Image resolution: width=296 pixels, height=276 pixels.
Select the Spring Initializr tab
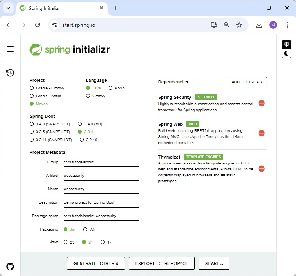point(62,8)
